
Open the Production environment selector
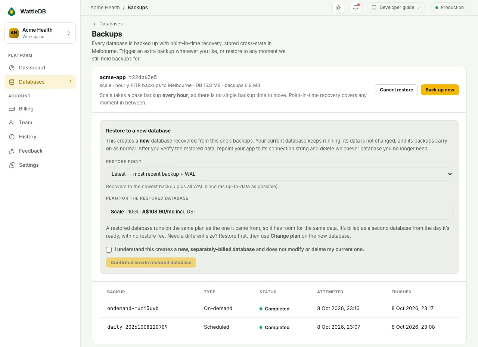pos(450,7)
